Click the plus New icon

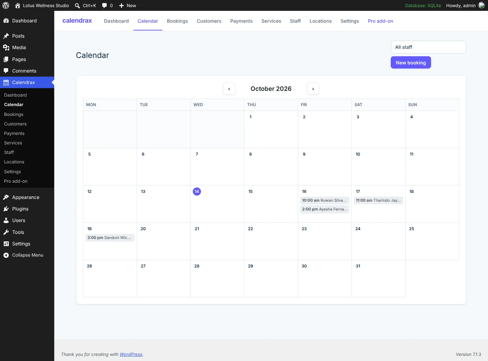(x=121, y=6)
